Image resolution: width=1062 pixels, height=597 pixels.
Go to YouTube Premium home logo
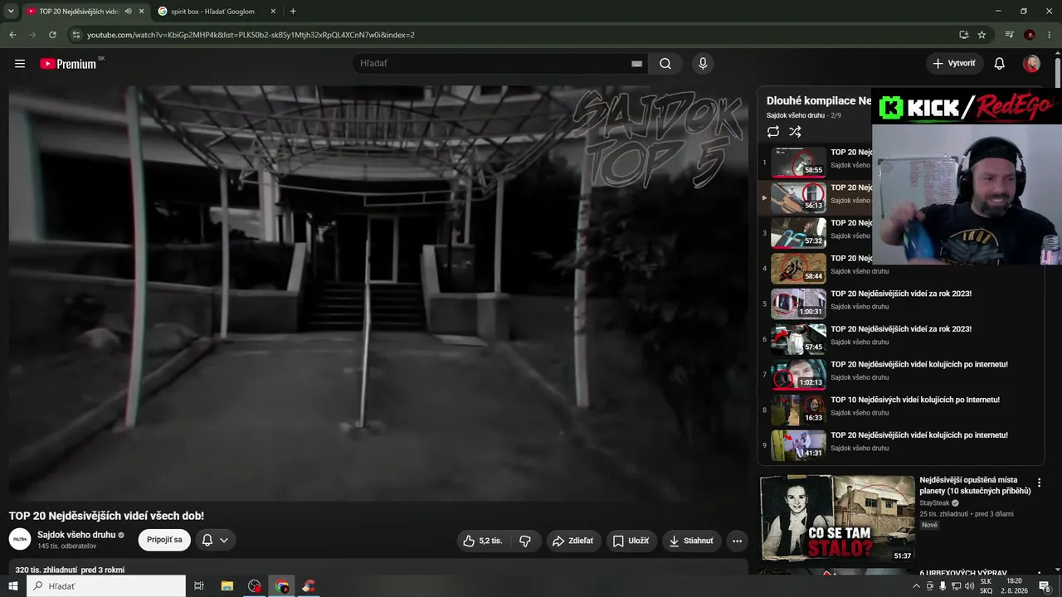tap(68, 64)
